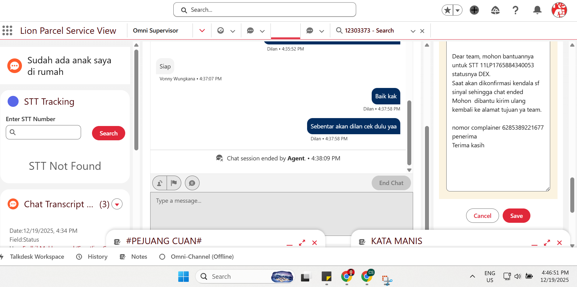Viewport: 577px width, 287px height.
Task: Click the Enter STT Number field
Action: 43,132
